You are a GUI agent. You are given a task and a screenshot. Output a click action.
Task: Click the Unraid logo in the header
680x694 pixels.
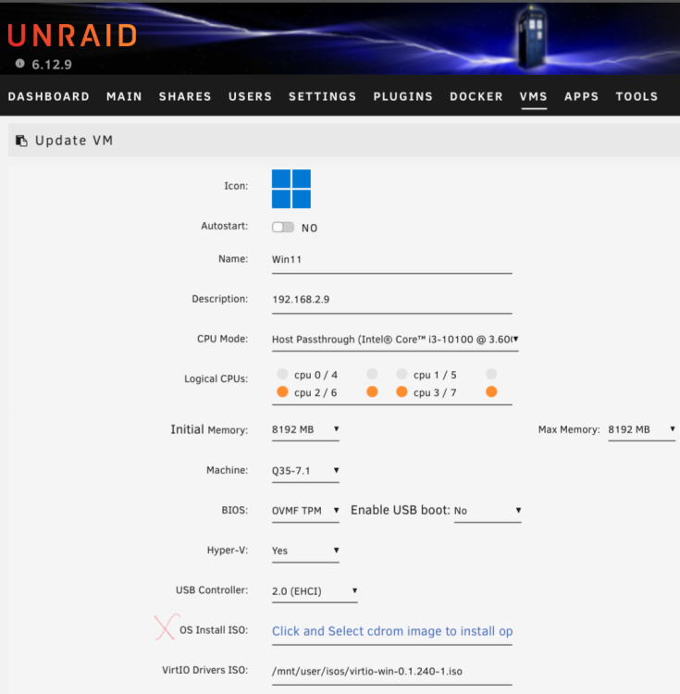(x=72, y=35)
